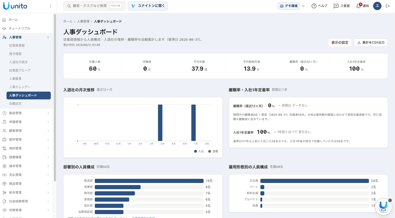Expand the 勤怠管理 section chevron
395x218 pixels.
click(x=48, y=113)
